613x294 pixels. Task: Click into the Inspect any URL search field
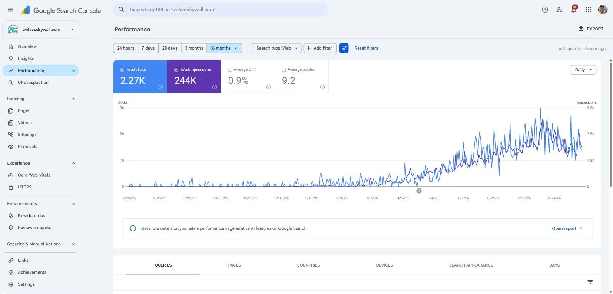coord(221,10)
